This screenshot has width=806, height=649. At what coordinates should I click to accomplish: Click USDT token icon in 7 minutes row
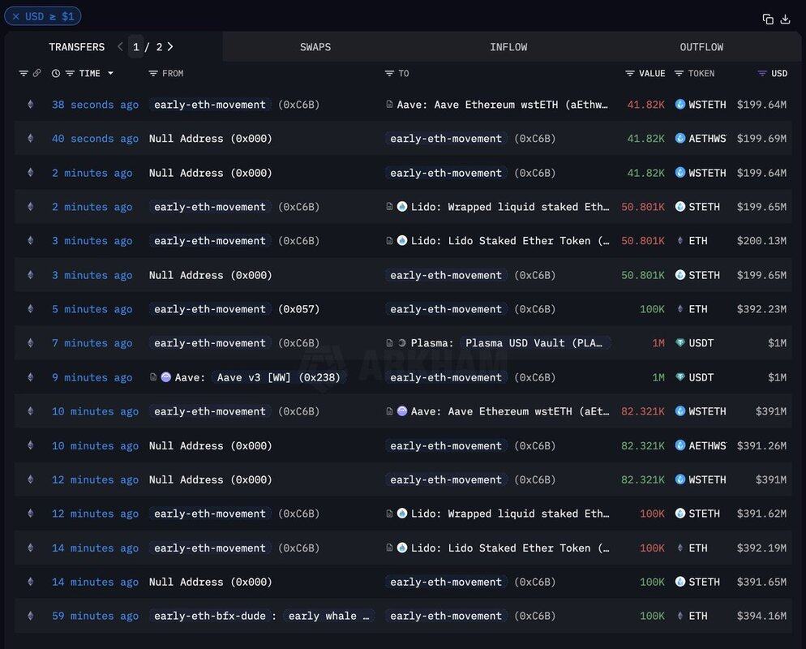click(680, 343)
